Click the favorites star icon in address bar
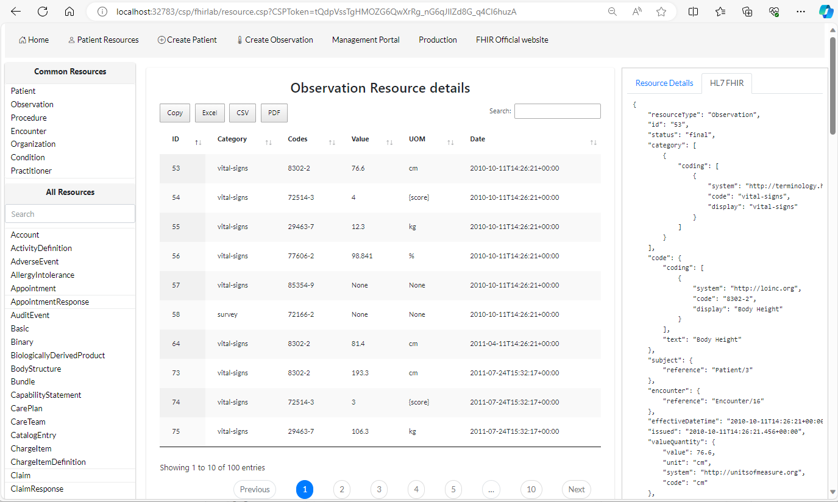Screen dimensions: 838x502 (x=661, y=12)
